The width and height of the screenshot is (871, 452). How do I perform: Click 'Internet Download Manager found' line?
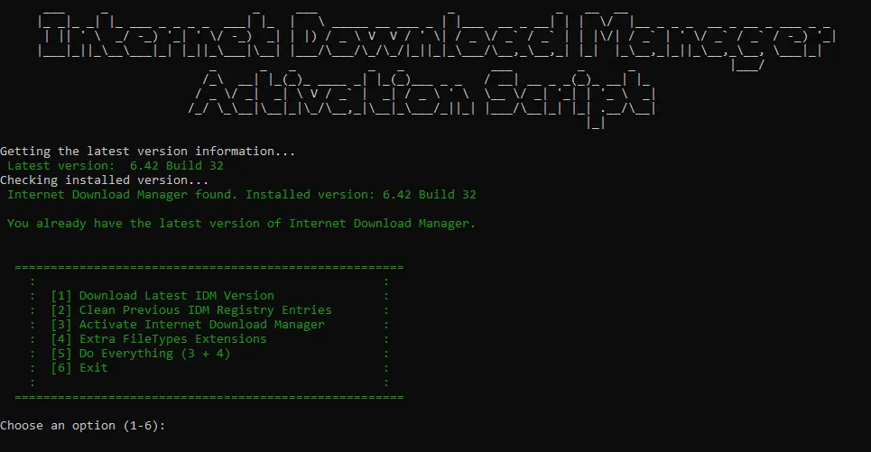tap(242, 195)
